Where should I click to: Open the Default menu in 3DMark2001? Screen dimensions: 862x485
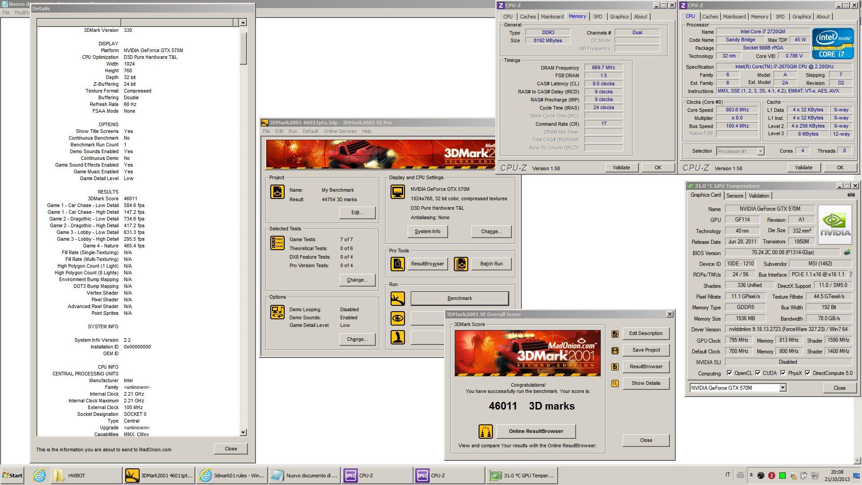[310, 131]
